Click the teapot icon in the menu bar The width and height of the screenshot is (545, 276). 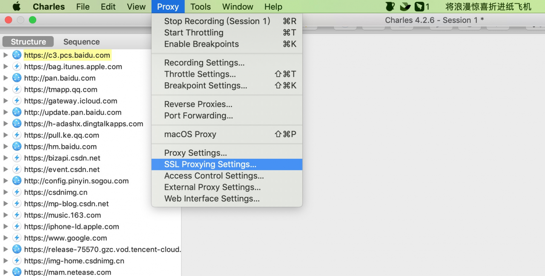(x=390, y=6)
